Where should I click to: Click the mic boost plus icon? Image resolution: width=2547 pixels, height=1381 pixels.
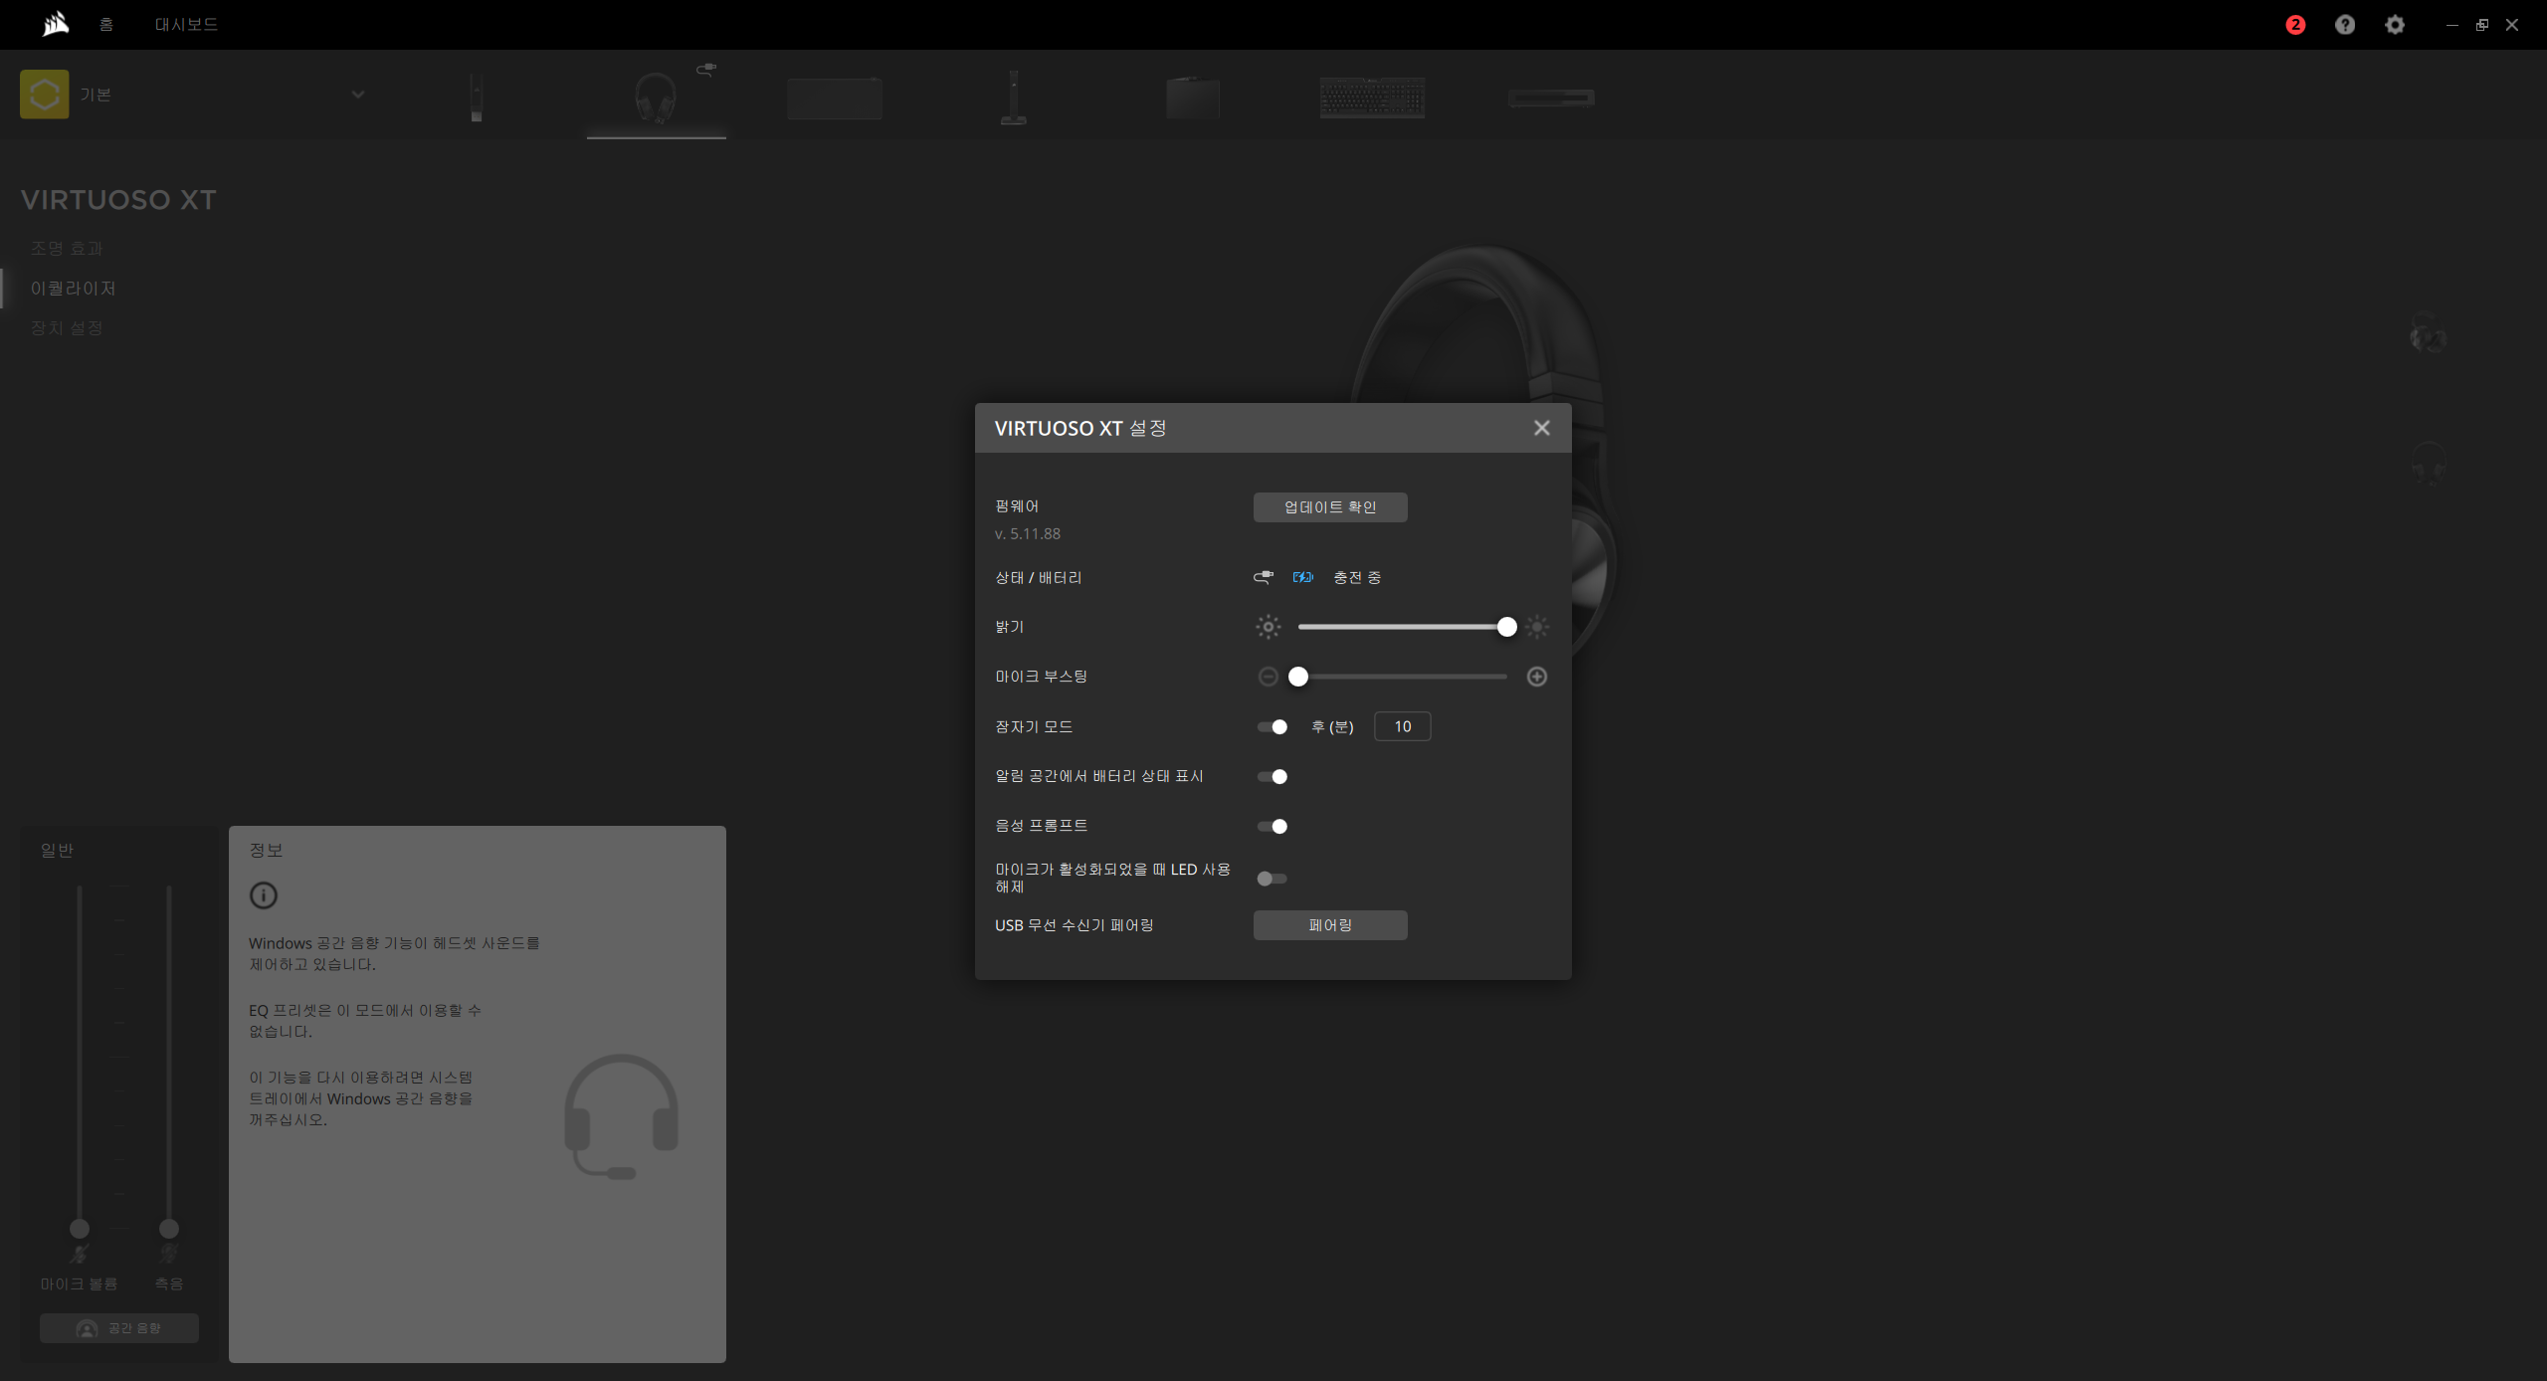pyautogui.click(x=1537, y=677)
